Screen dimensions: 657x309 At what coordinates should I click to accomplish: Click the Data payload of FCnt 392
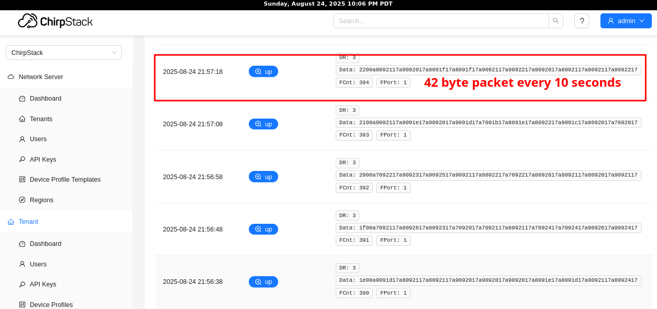click(488, 175)
